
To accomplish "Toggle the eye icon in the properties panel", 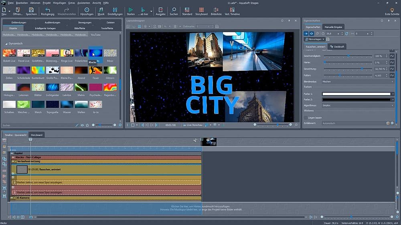I will click(312, 34).
